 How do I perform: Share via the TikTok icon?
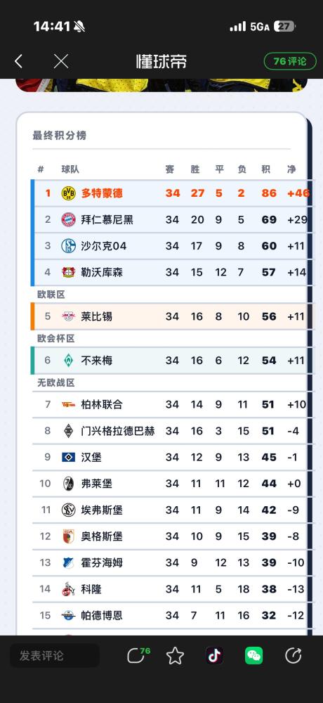(x=215, y=655)
